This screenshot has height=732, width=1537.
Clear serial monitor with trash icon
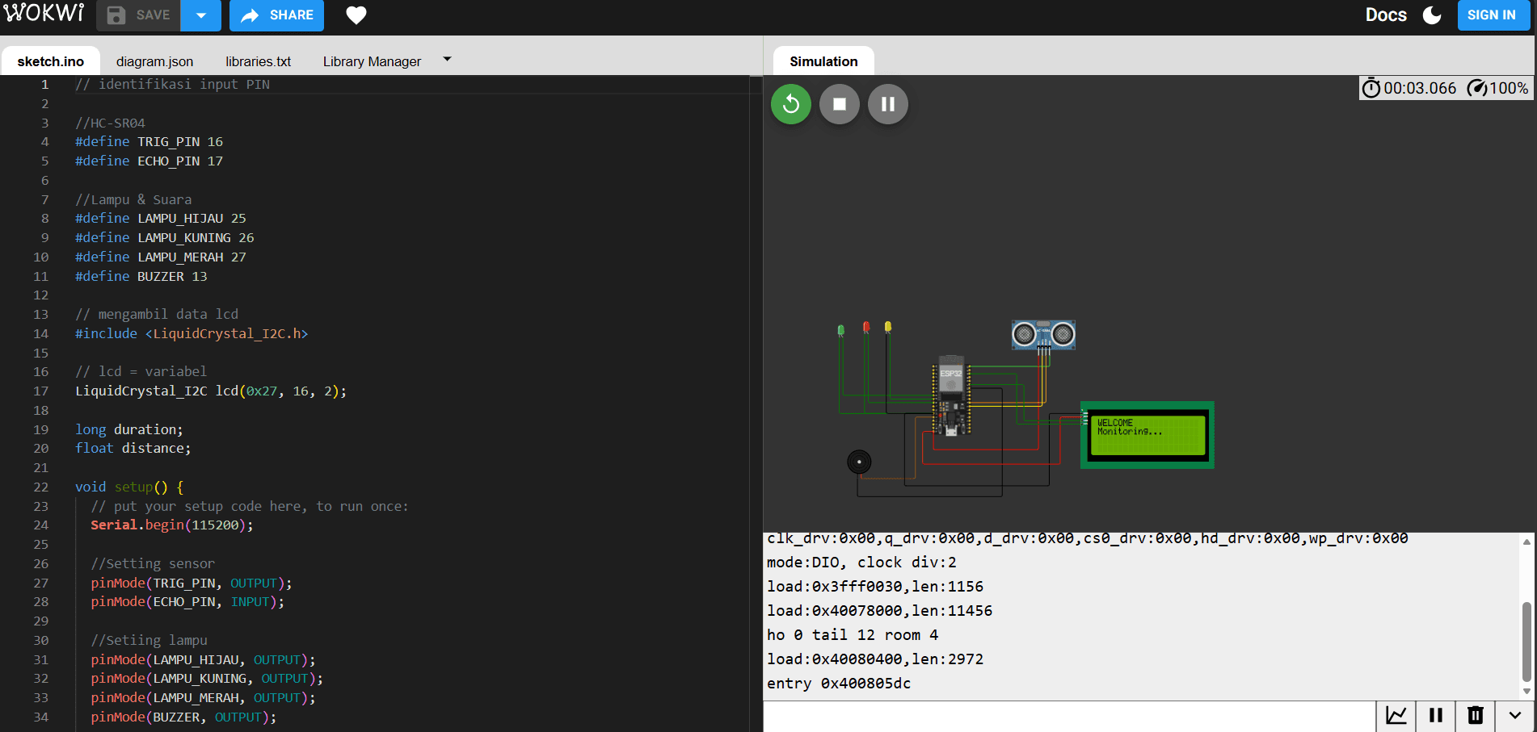tap(1476, 715)
